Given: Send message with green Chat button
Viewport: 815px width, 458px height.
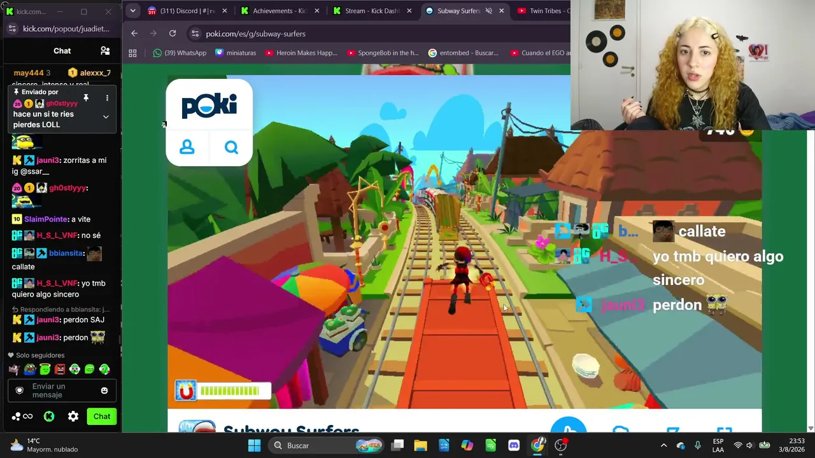Looking at the screenshot, I should tap(102, 417).
